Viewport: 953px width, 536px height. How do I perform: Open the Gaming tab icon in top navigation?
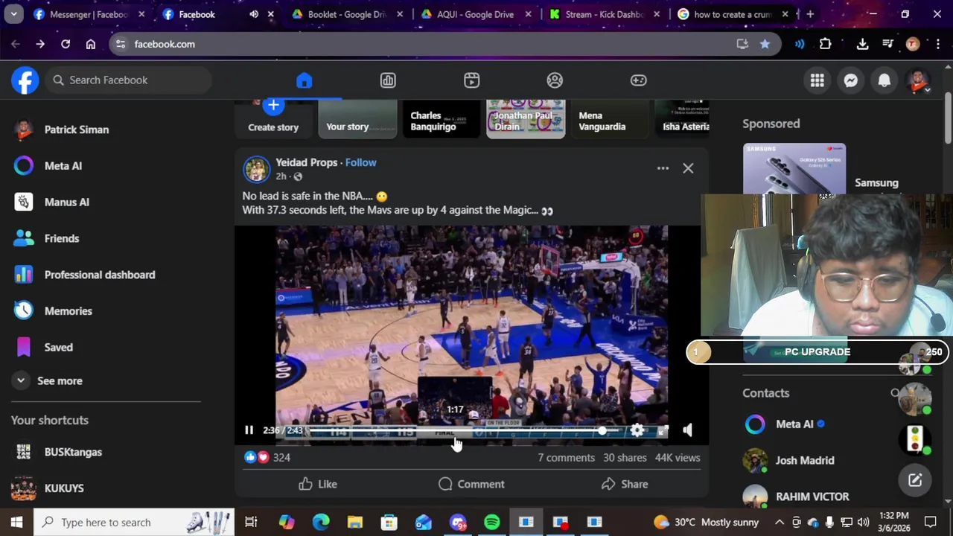click(x=638, y=80)
